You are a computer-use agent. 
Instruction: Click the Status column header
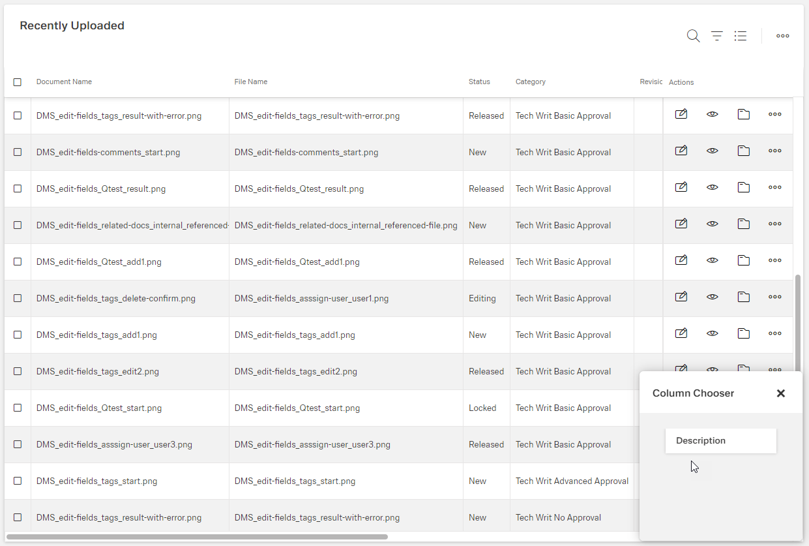click(x=479, y=82)
